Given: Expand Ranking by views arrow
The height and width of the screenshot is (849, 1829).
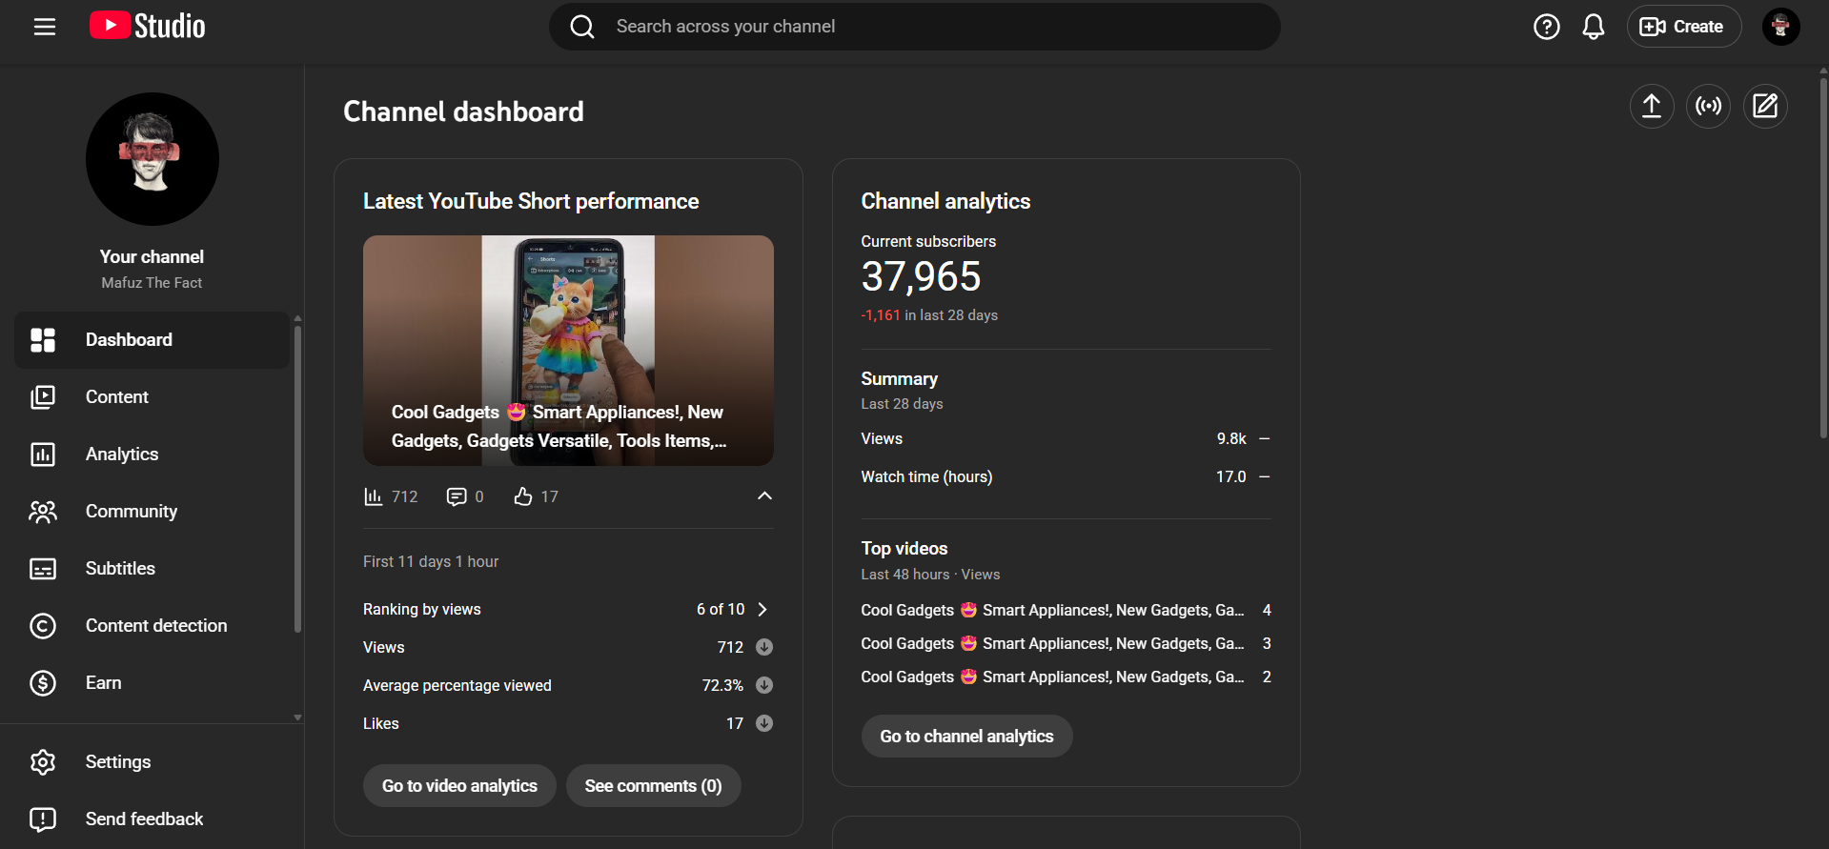Looking at the screenshot, I should [x=762, y=609].
